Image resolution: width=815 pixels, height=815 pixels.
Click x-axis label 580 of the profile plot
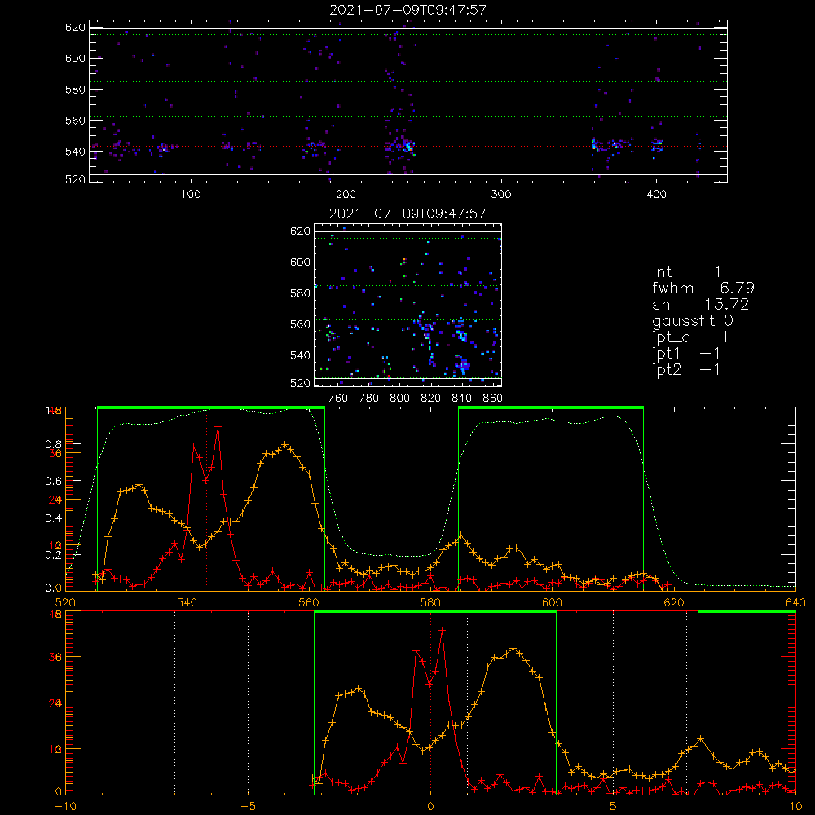point(430,602)
